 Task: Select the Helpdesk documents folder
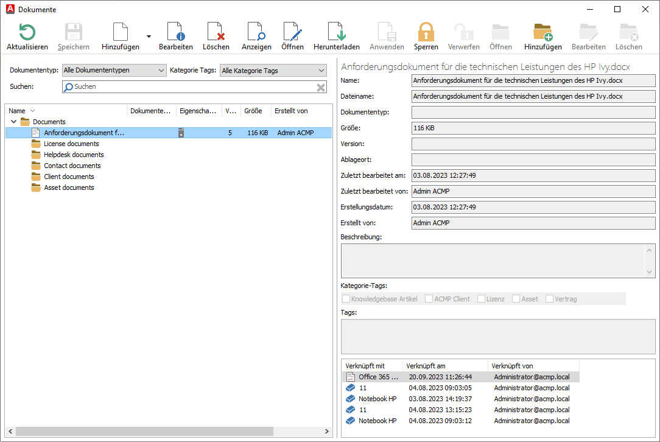click(74, 155)
